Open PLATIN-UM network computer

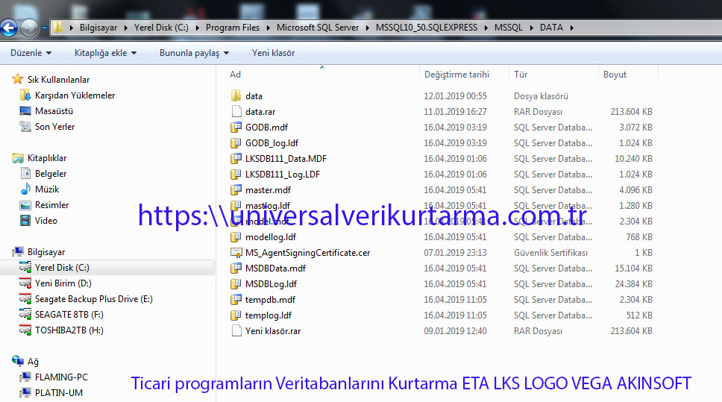(x=59, y=393)
